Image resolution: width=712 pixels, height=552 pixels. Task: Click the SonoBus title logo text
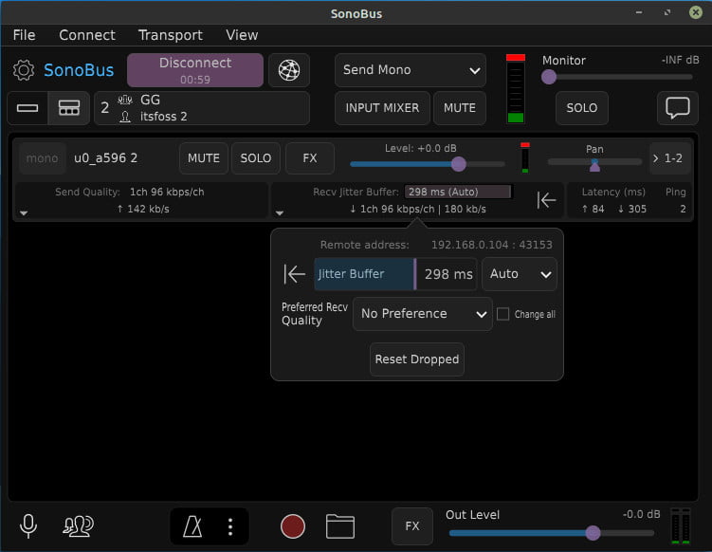click(79, 70)
